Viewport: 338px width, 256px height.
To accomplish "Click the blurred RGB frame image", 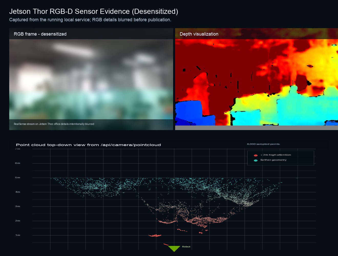I will (x=91, y=79).
